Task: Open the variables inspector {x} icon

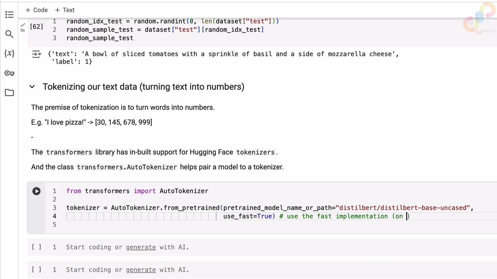Action: click(x=9, y=53)
